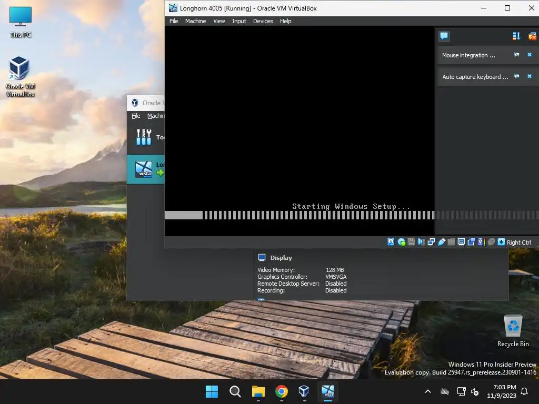Screen dimensions: 539x404
Task: Open the Machine menu in VirtualBox Manager window
Action: [156, 116]
